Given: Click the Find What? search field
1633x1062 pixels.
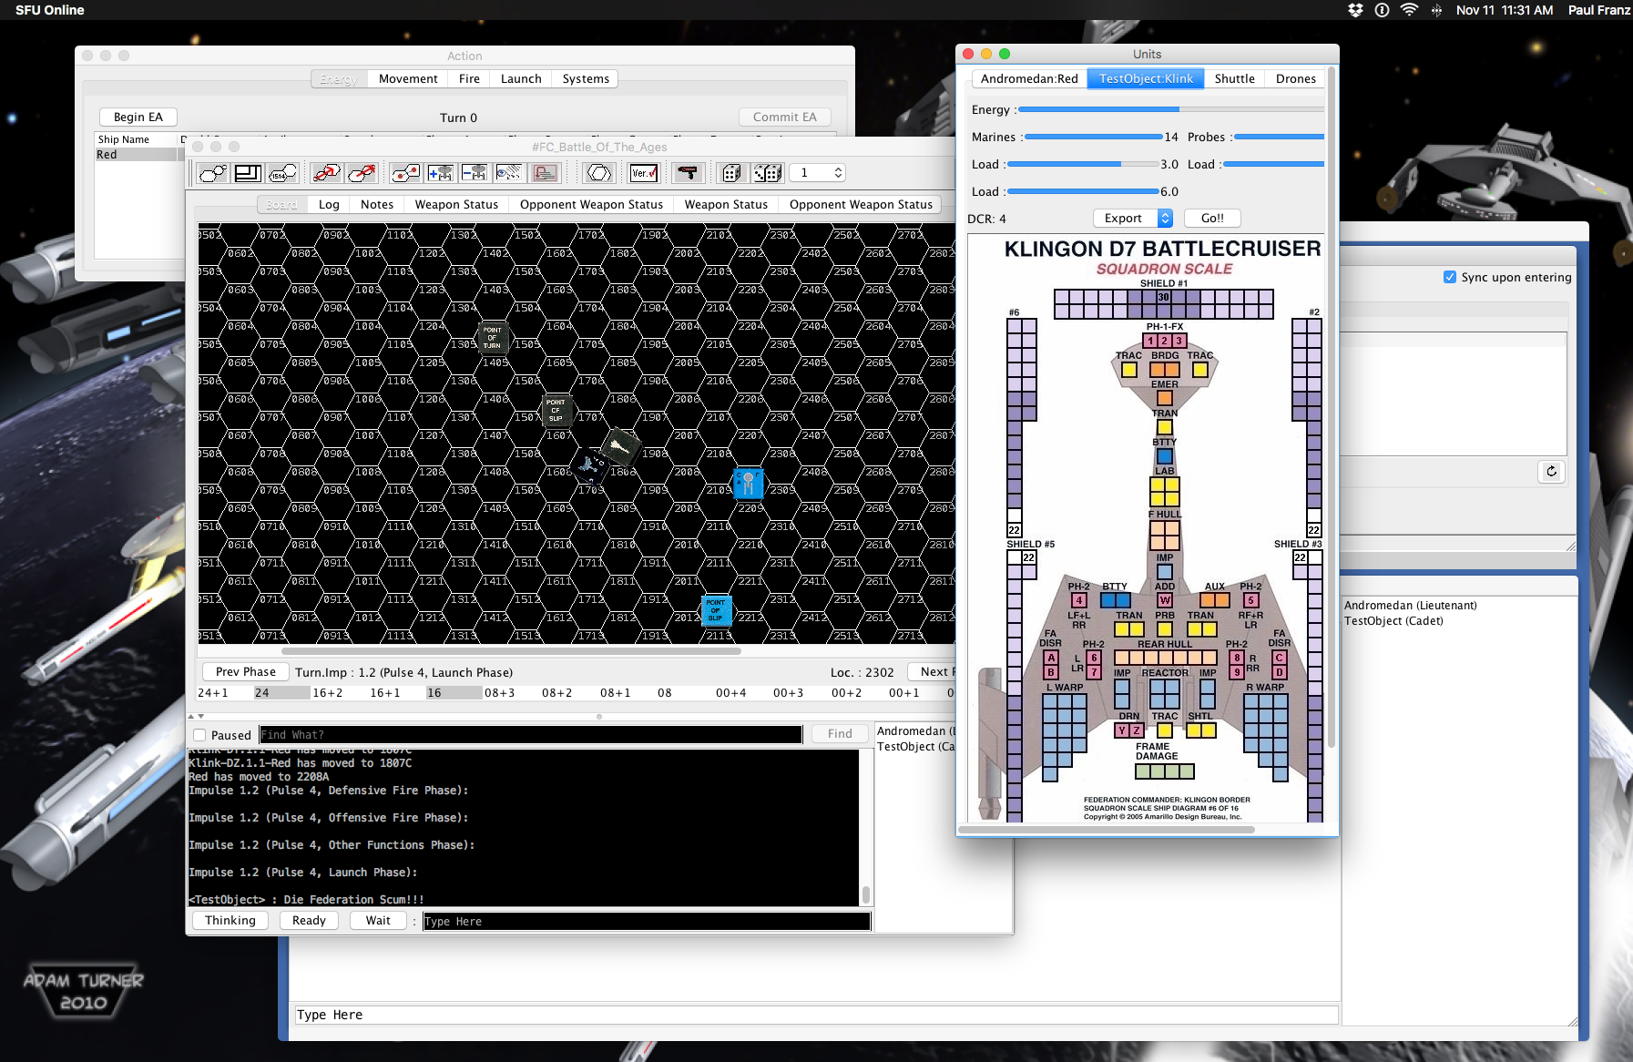Looking at the screenshot, I should (530, 735).
